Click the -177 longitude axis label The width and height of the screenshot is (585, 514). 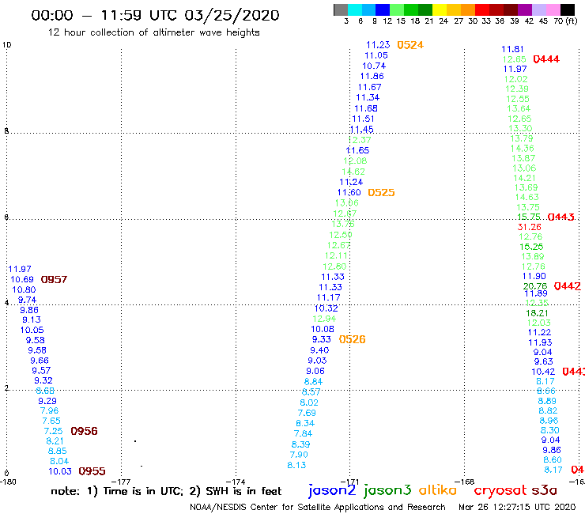[x=121, y=482]
